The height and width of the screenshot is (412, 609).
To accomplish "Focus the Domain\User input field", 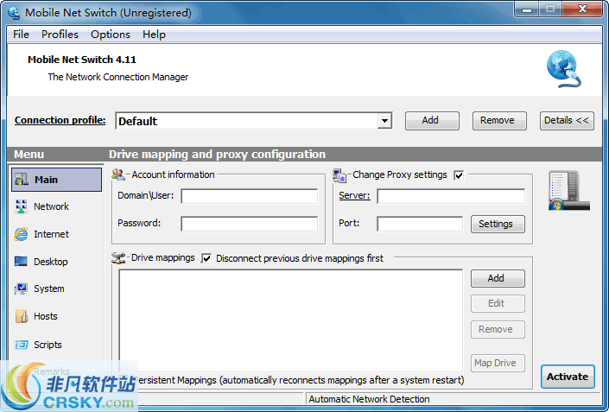I will 250,196.
